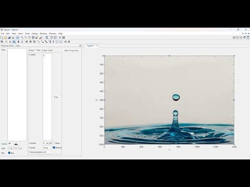Open the axes line color dropdown
This screenshot has height=187, width=250.
[17, 144]
